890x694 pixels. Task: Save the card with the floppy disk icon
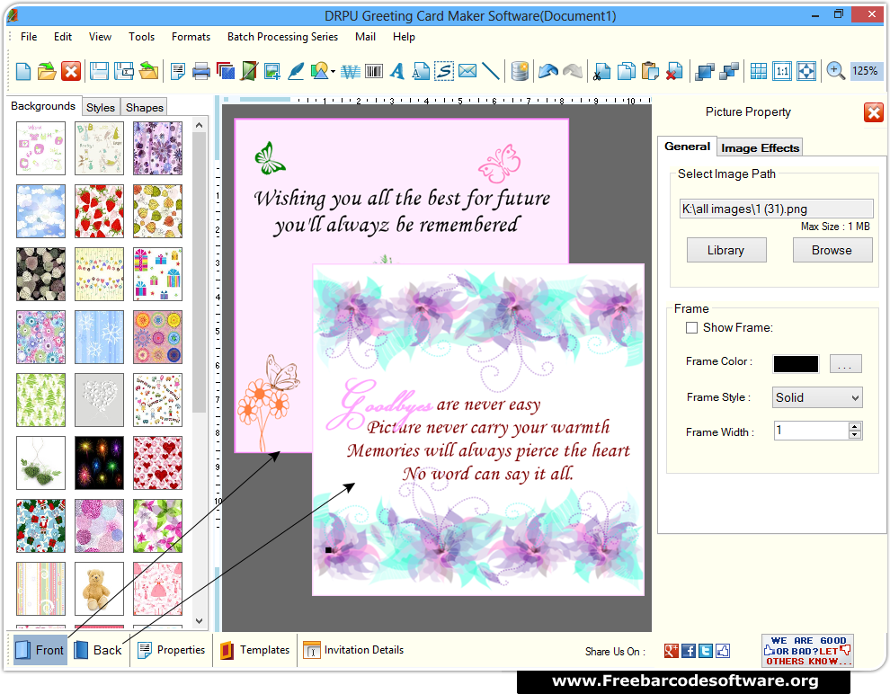[x=99, y=72]
